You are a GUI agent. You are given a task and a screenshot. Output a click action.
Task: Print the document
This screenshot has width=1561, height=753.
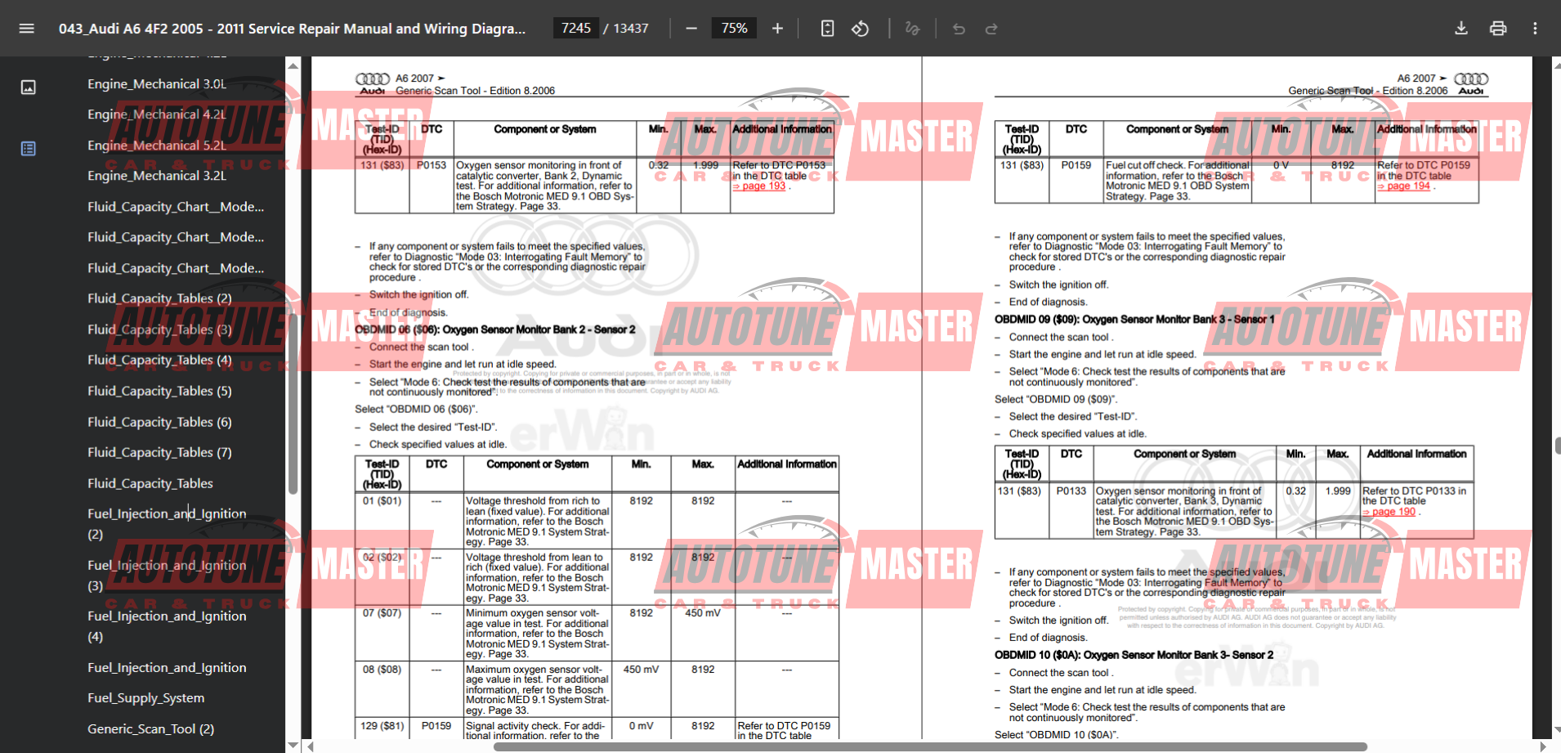tap(1497, 29)
